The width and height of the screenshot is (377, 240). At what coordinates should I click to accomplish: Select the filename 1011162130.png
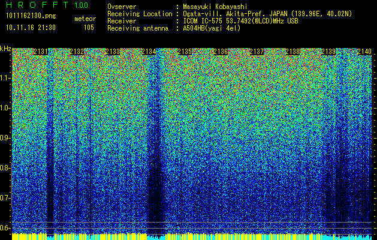[31, 16]
